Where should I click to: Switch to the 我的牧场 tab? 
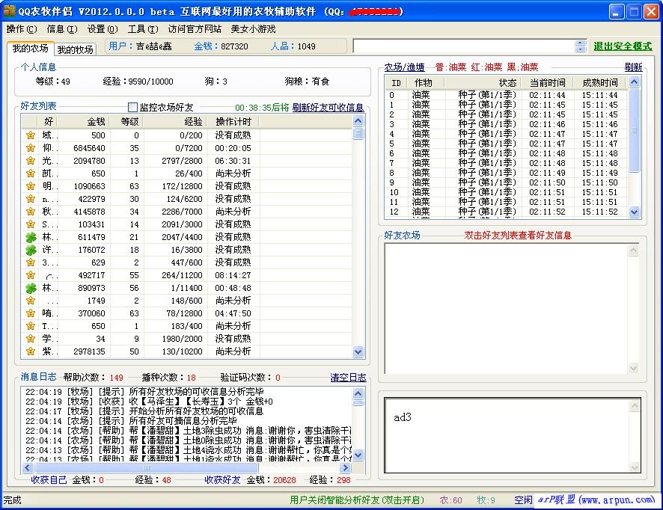[x=76, y=49]
